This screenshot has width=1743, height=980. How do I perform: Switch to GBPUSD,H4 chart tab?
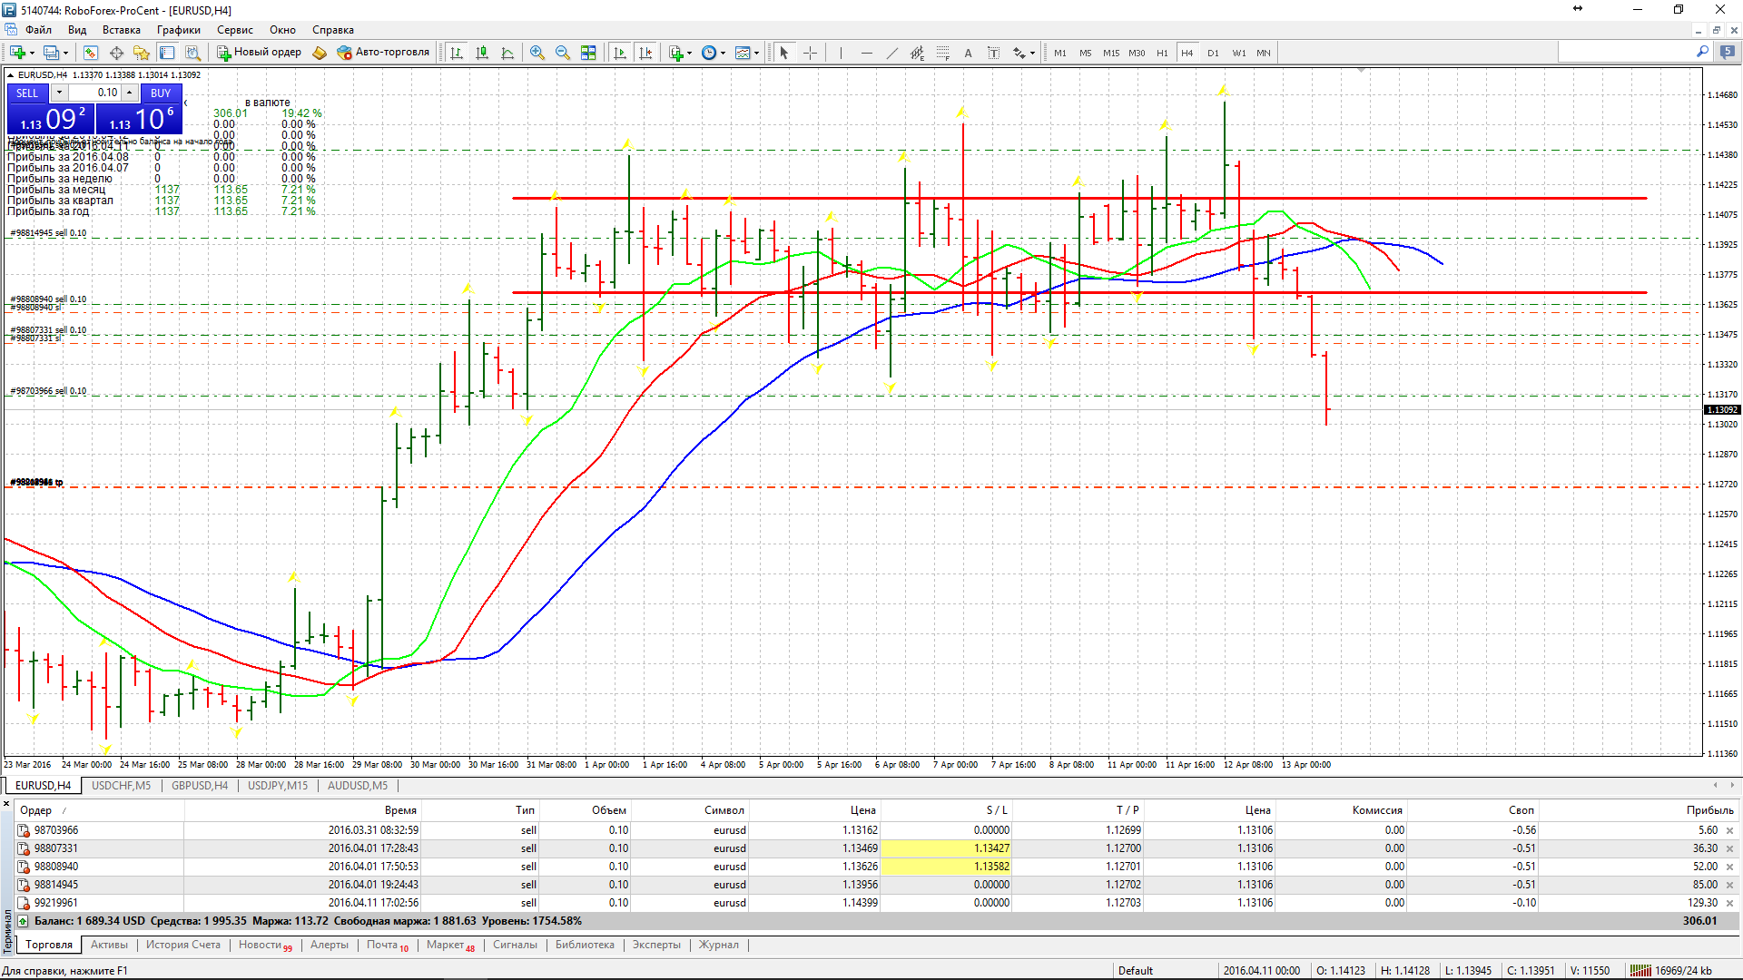[200, 786]
